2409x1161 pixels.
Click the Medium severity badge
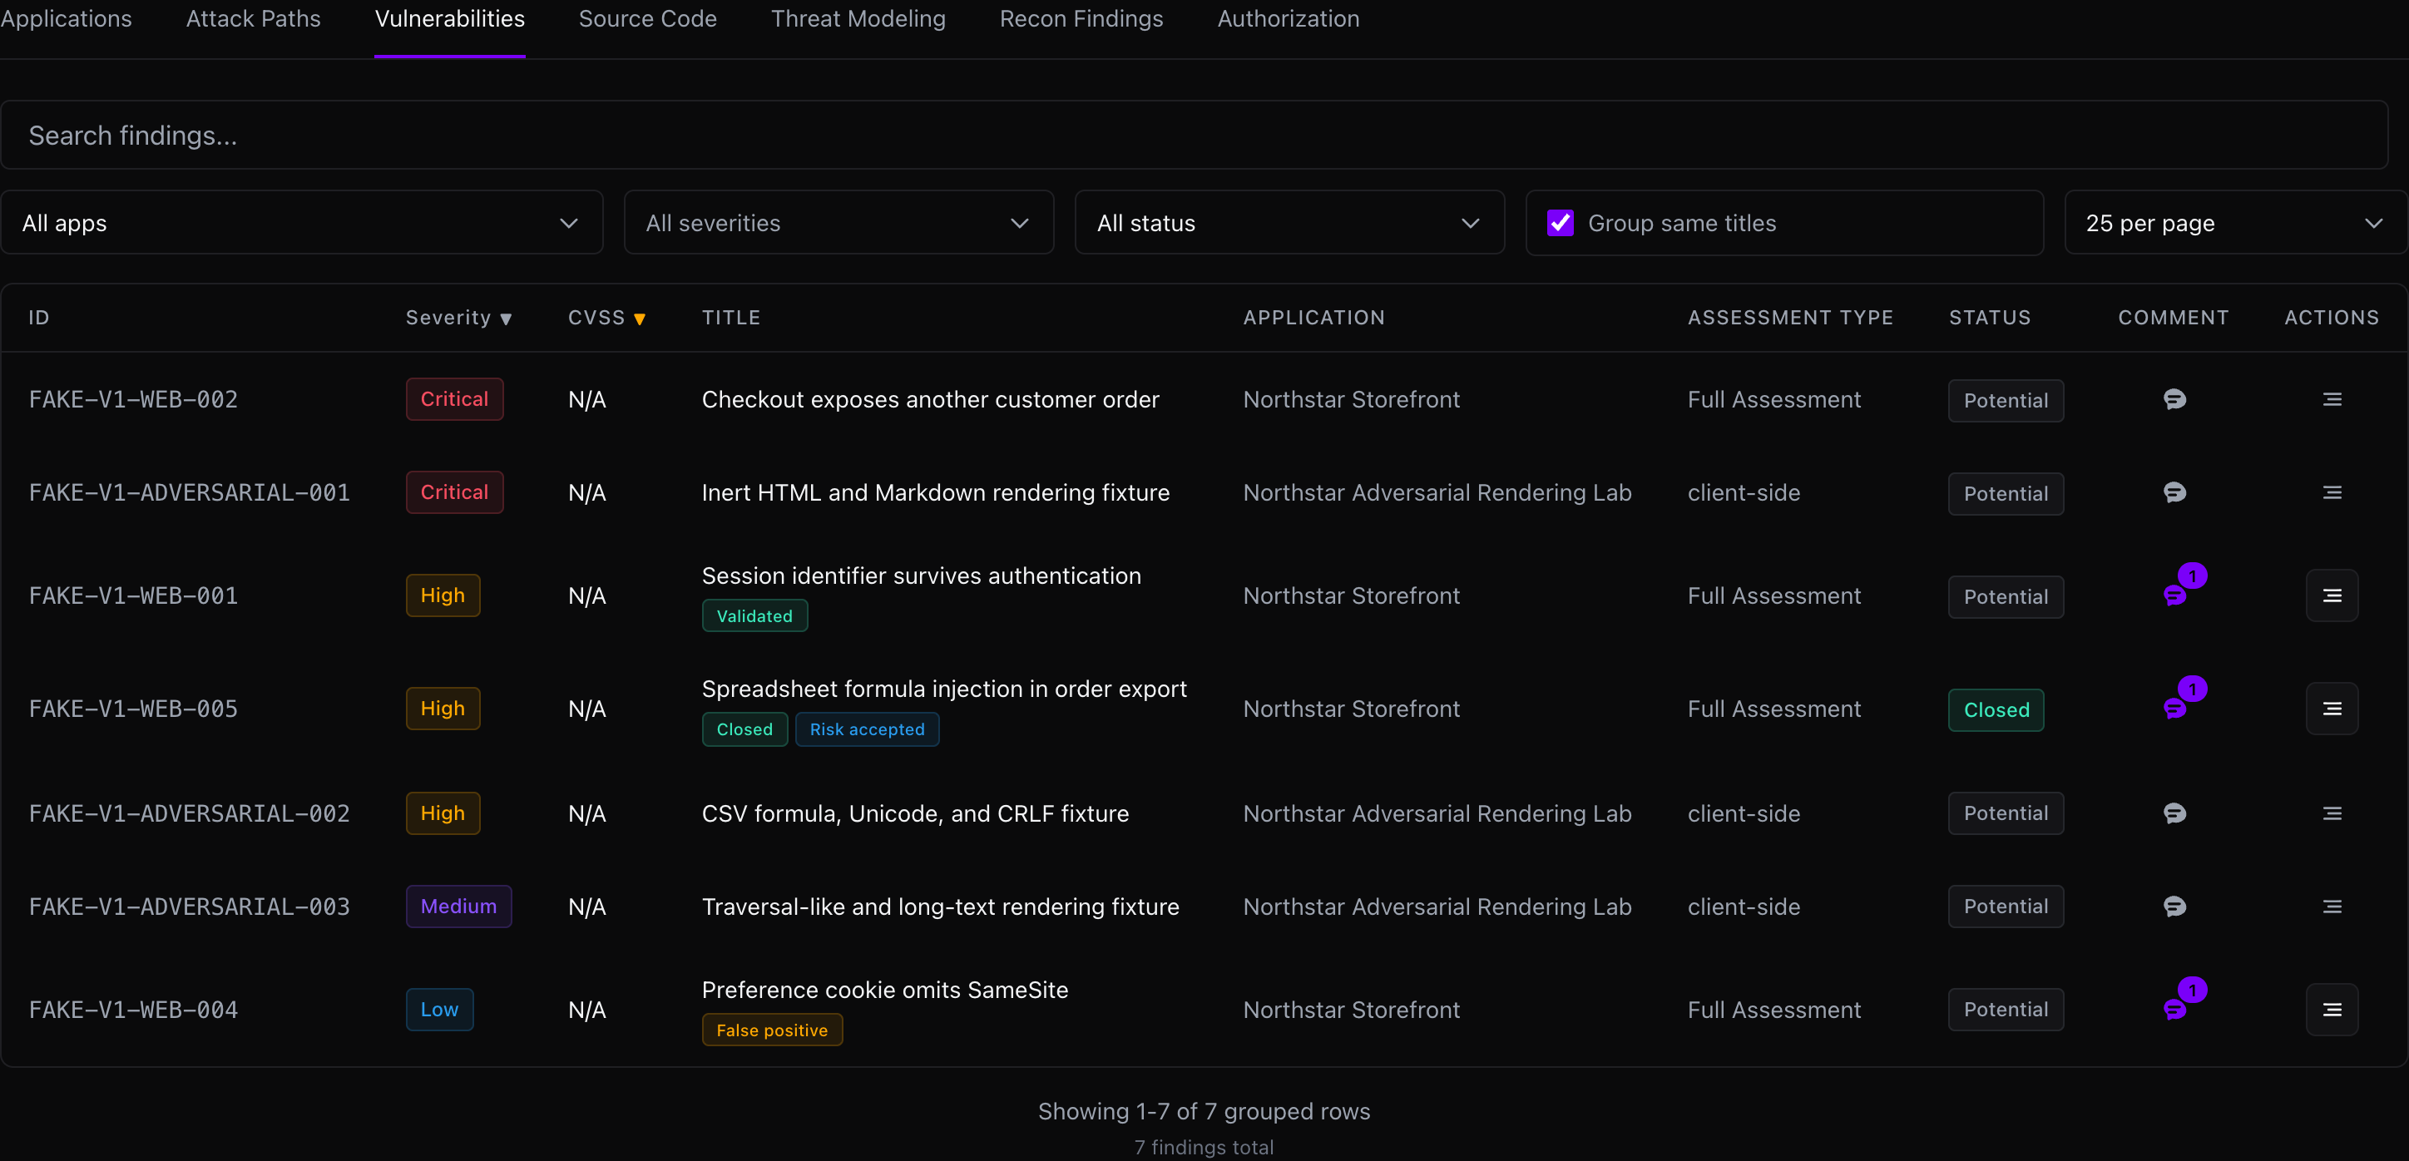tap(458, 906)
